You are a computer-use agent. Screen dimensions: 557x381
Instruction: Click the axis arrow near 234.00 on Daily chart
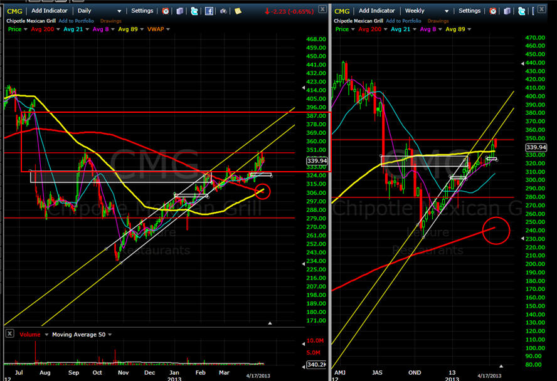304,264
